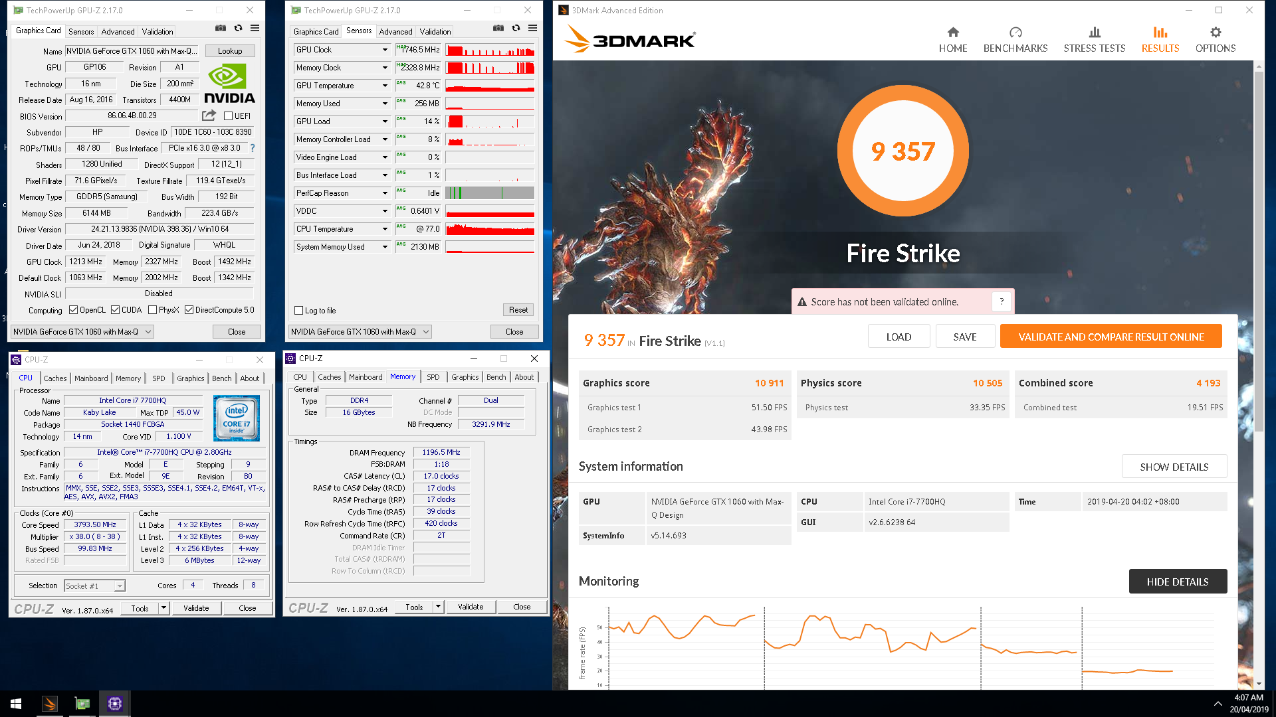Click refresh icon in GPU-Z Sensors window
Viewport: 1276px width, 717px height.
pyautogui.click(x=516, y=29)
